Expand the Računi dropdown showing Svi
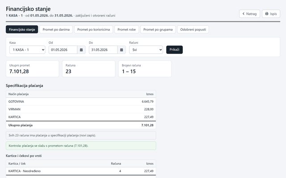 (146, 50)
